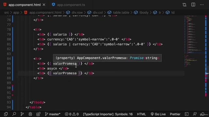Viewport: 209px width, 117px height.
Task: Open tr breadcrumb dropdown
Action: pyautogui.click(x=157, y=12)
